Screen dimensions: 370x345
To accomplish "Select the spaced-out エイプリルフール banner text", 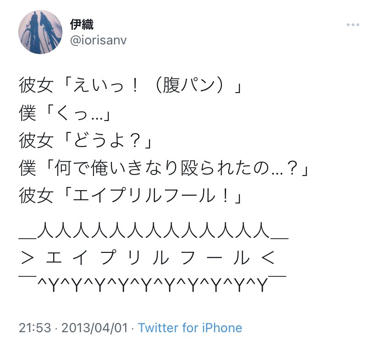I will pyautogui.click(x=148, y=257).
